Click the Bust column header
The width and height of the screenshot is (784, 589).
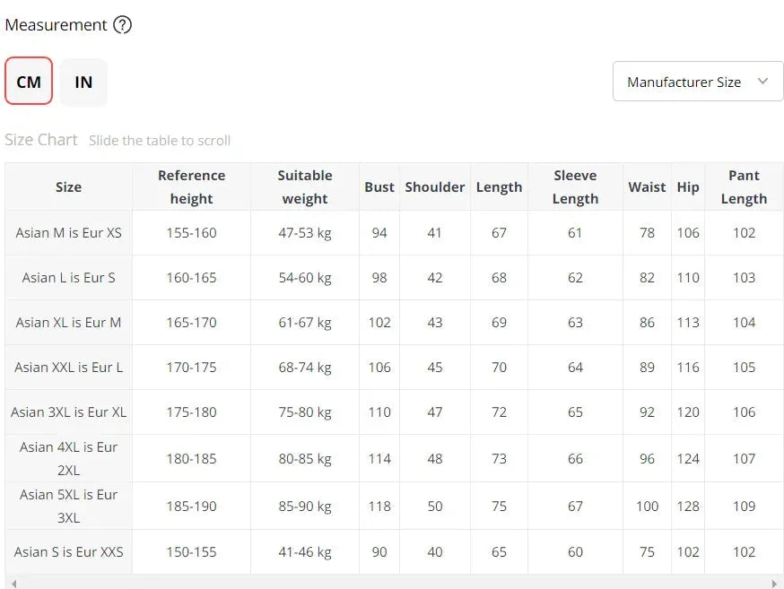[x=379, y=187]
